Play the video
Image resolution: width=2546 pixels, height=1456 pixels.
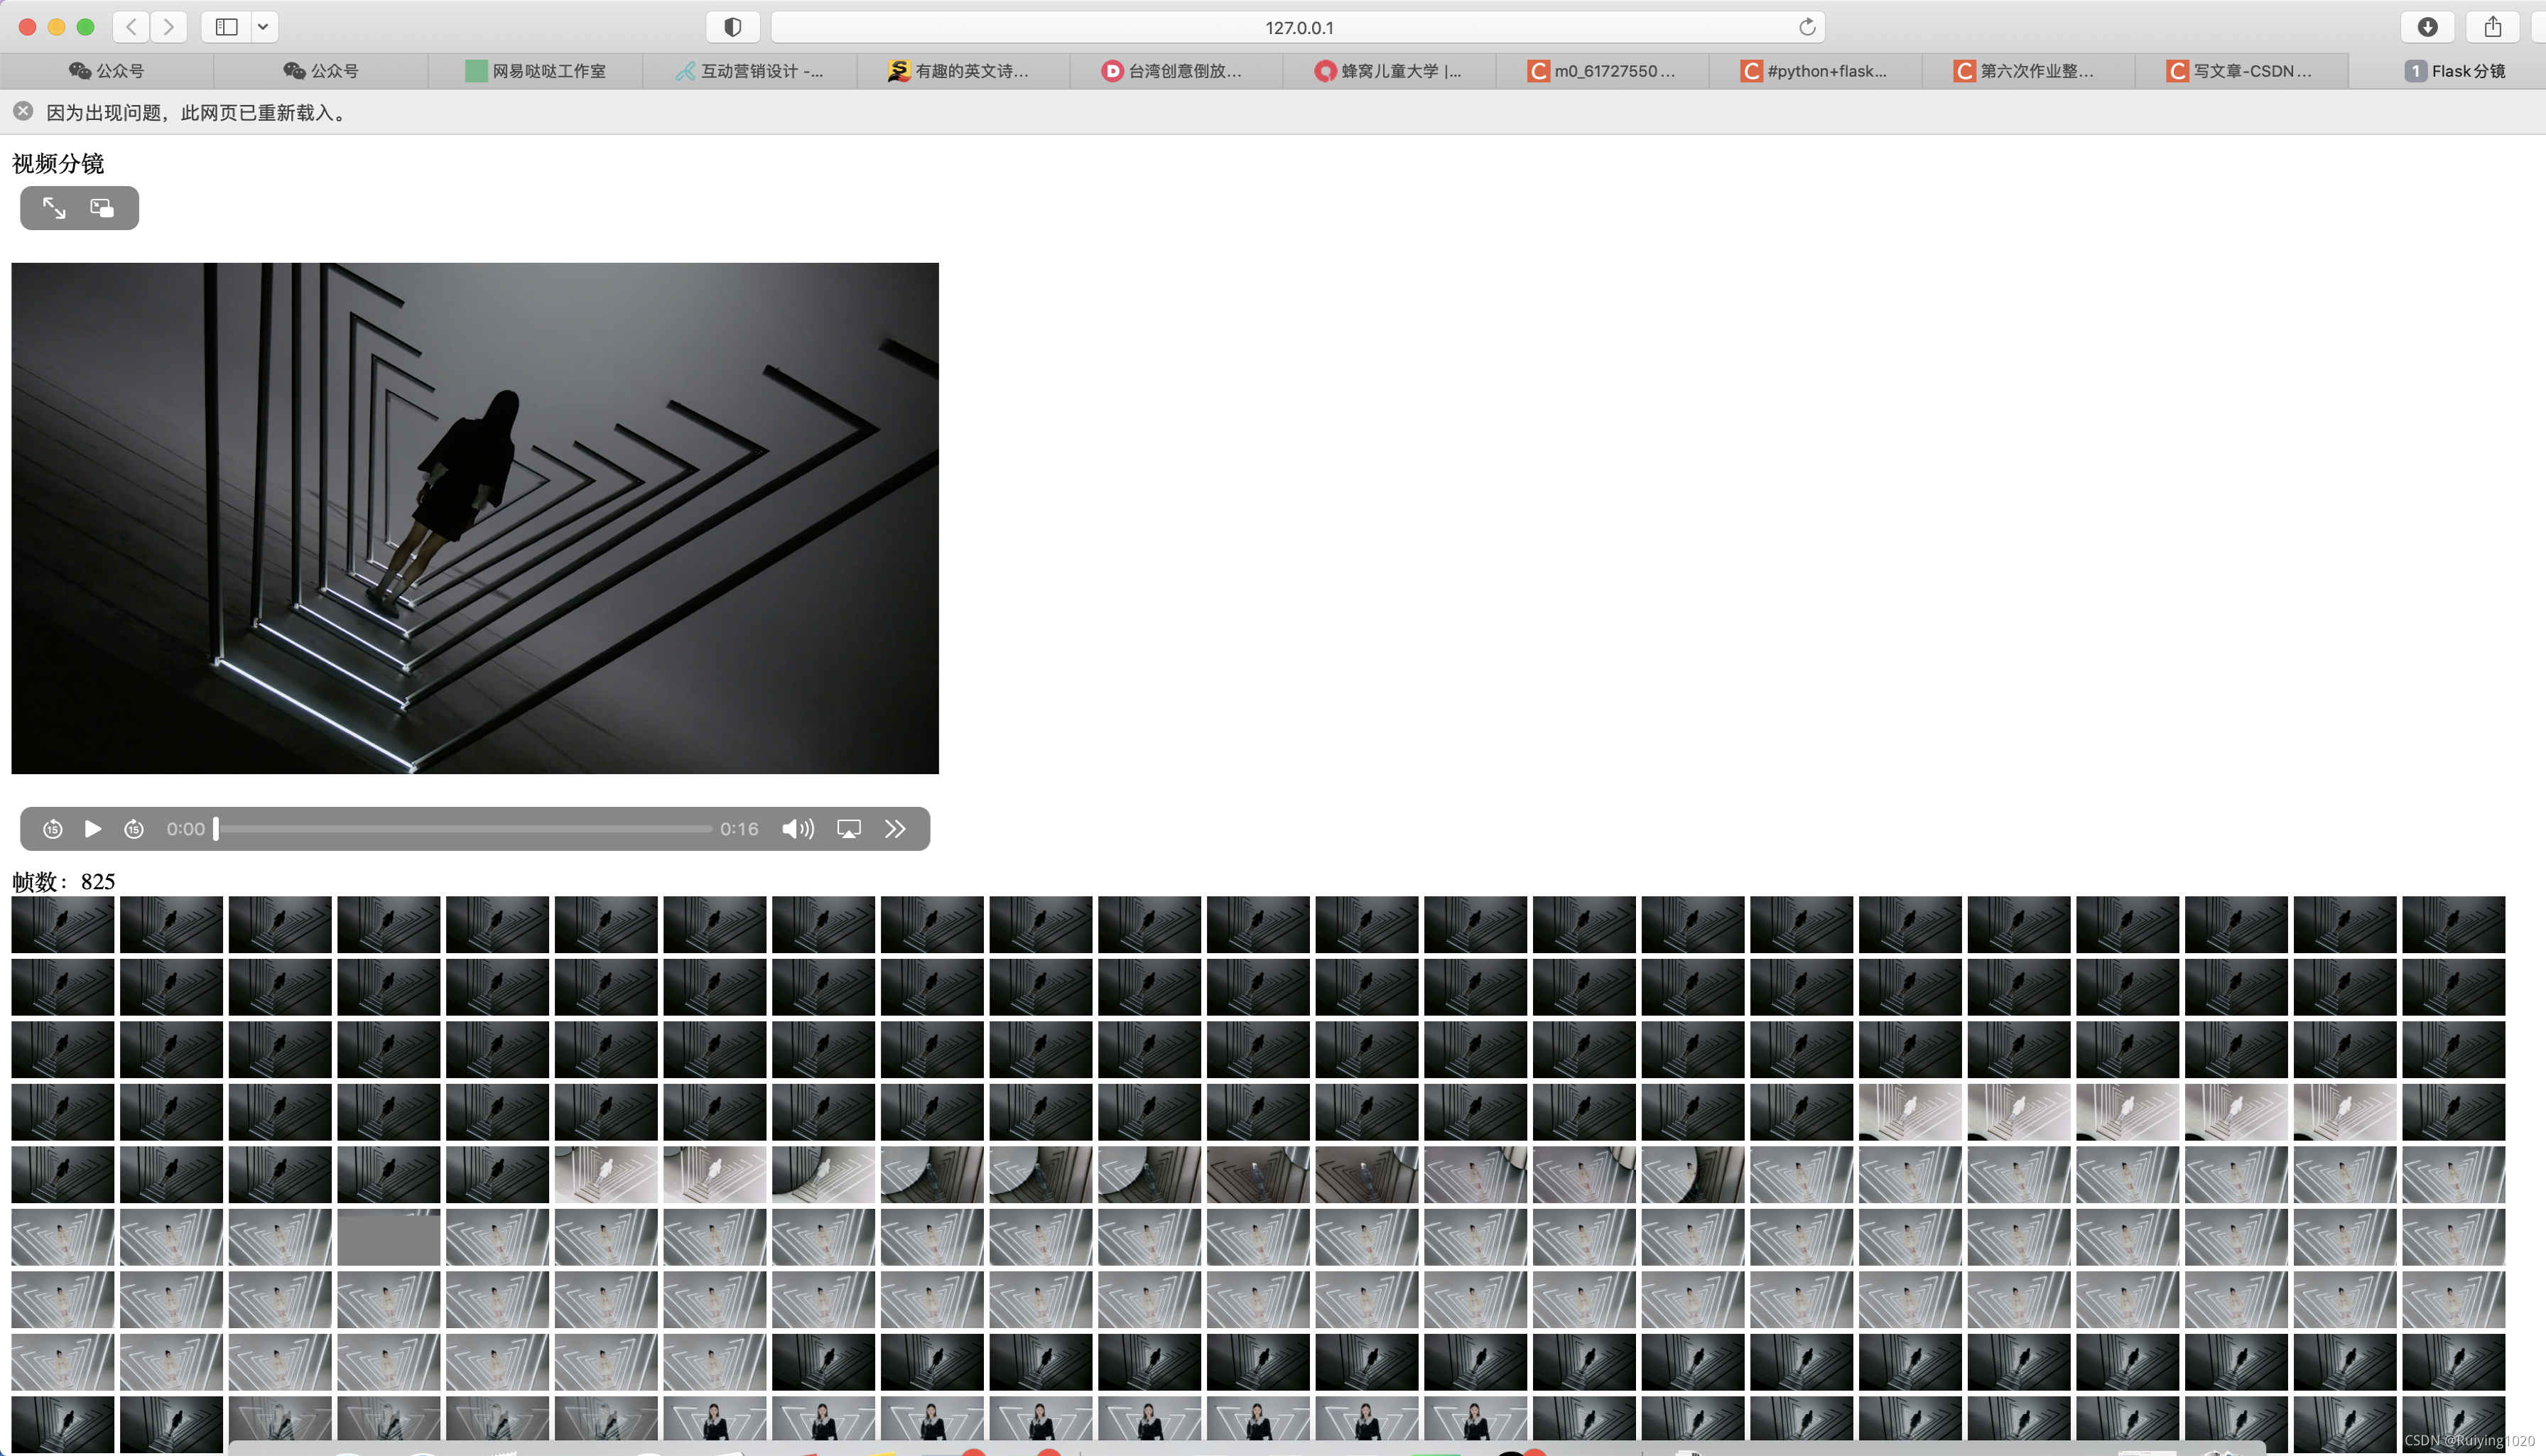[93, 829]
